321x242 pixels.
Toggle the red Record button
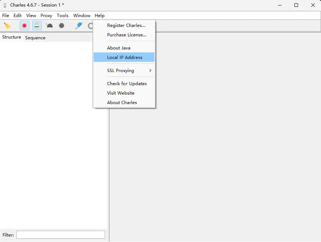[x=24, y=26]
